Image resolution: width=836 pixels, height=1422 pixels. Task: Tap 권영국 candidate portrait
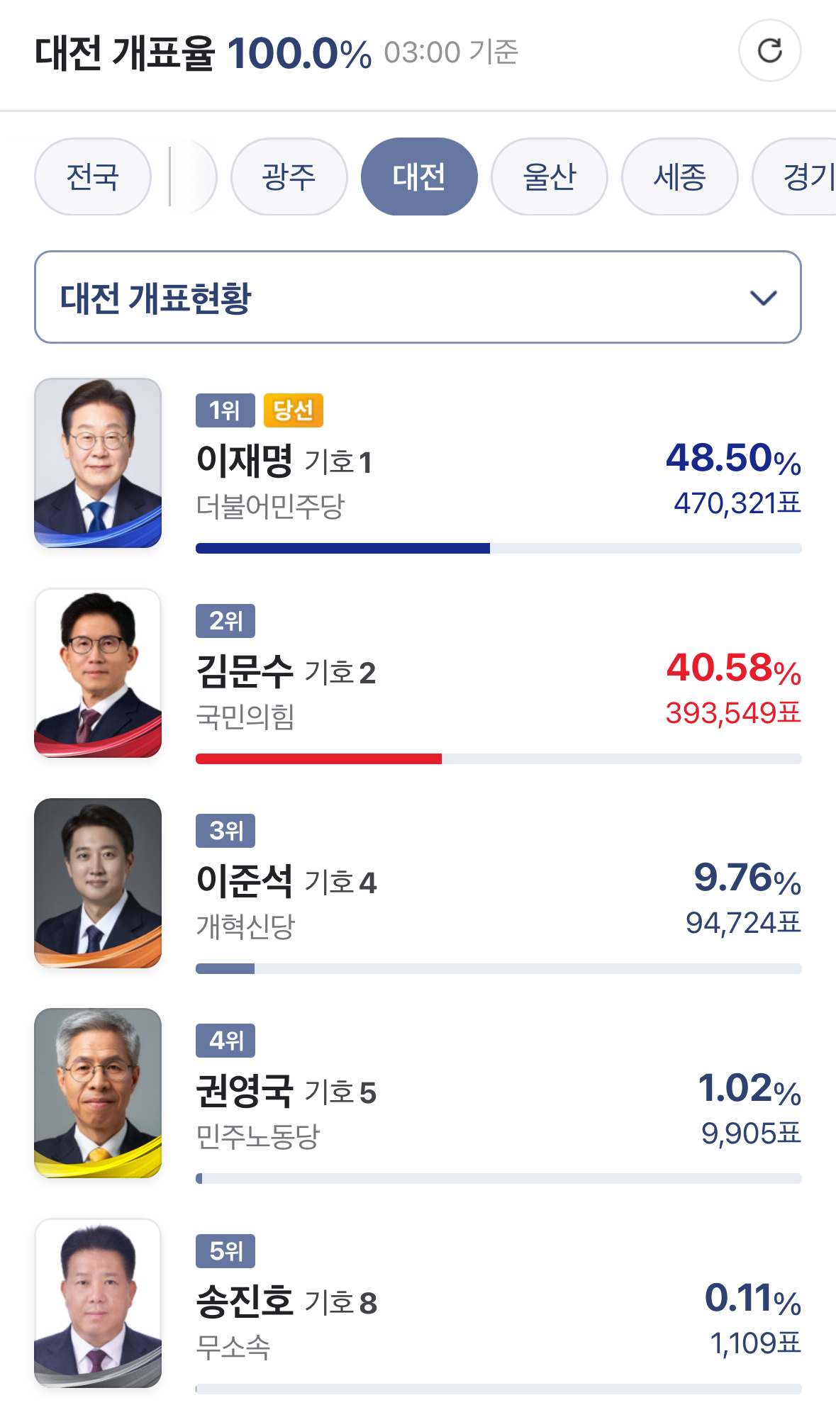coord(98,1092)
